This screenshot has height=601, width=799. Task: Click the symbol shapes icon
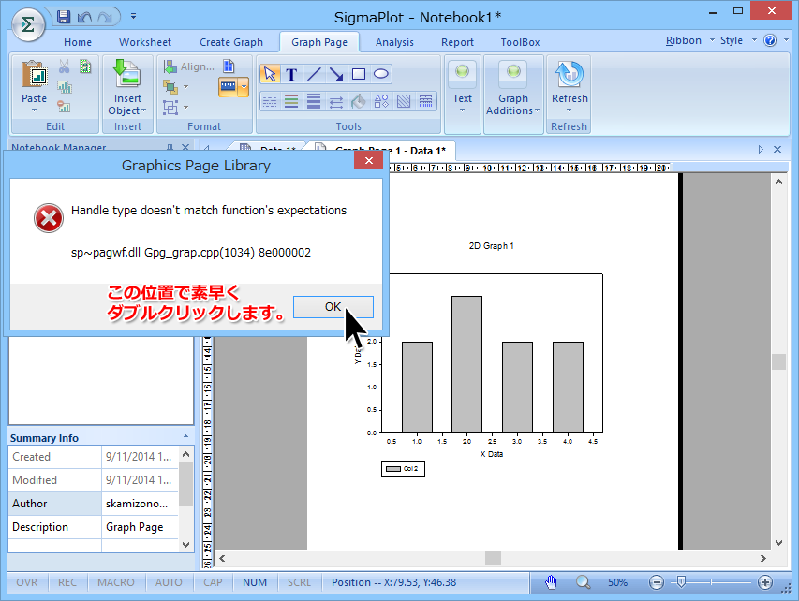pyautogui.click(x=381, y=101)
